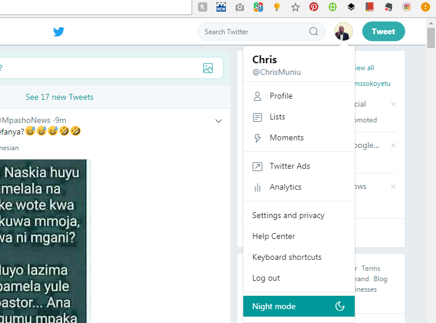Select Lists in the account menu
This screenshot has height=323, width=436.
(x=278, y=117)
